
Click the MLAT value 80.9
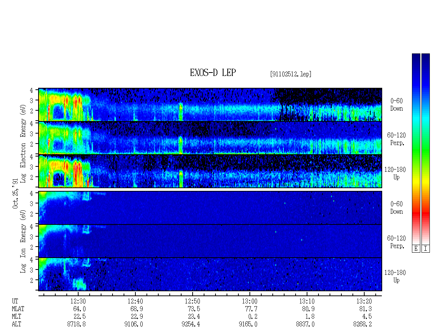pyautogui.click(x=308, y=309)
